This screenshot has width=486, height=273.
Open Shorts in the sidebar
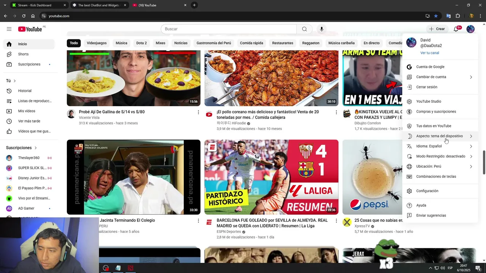point(29,54)
